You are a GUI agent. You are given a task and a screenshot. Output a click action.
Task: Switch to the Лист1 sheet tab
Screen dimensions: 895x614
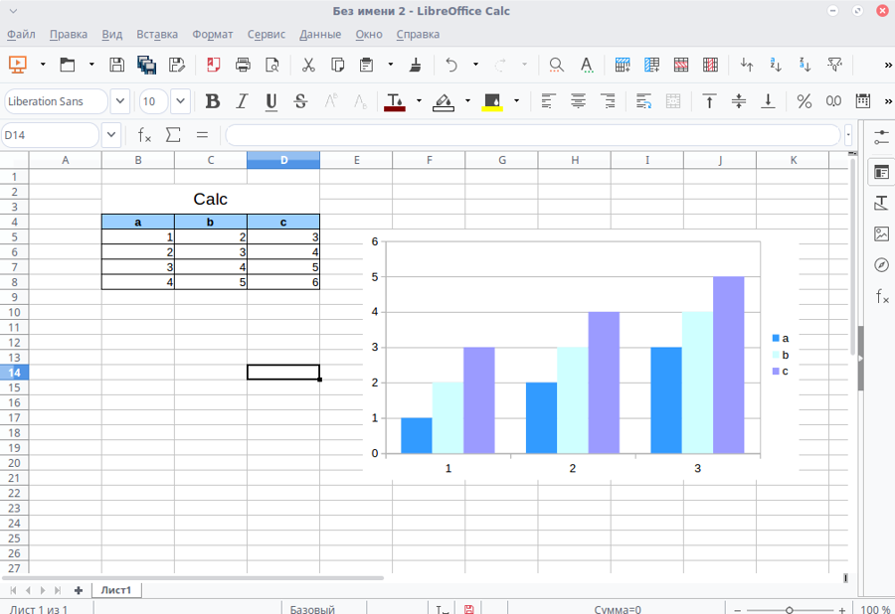coord(116,589)
